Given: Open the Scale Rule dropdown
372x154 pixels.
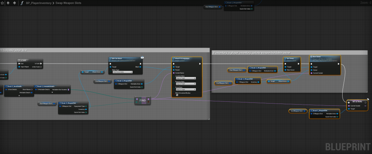Looking at the screenshot, I should click(185, 89).
